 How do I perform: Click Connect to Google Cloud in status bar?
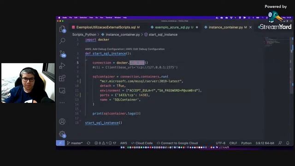(x=177, y=143)
